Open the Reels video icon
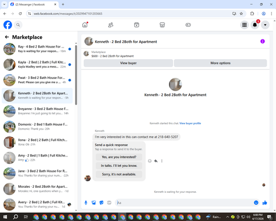The image size is (276, 221). click(x=136, y=25)
